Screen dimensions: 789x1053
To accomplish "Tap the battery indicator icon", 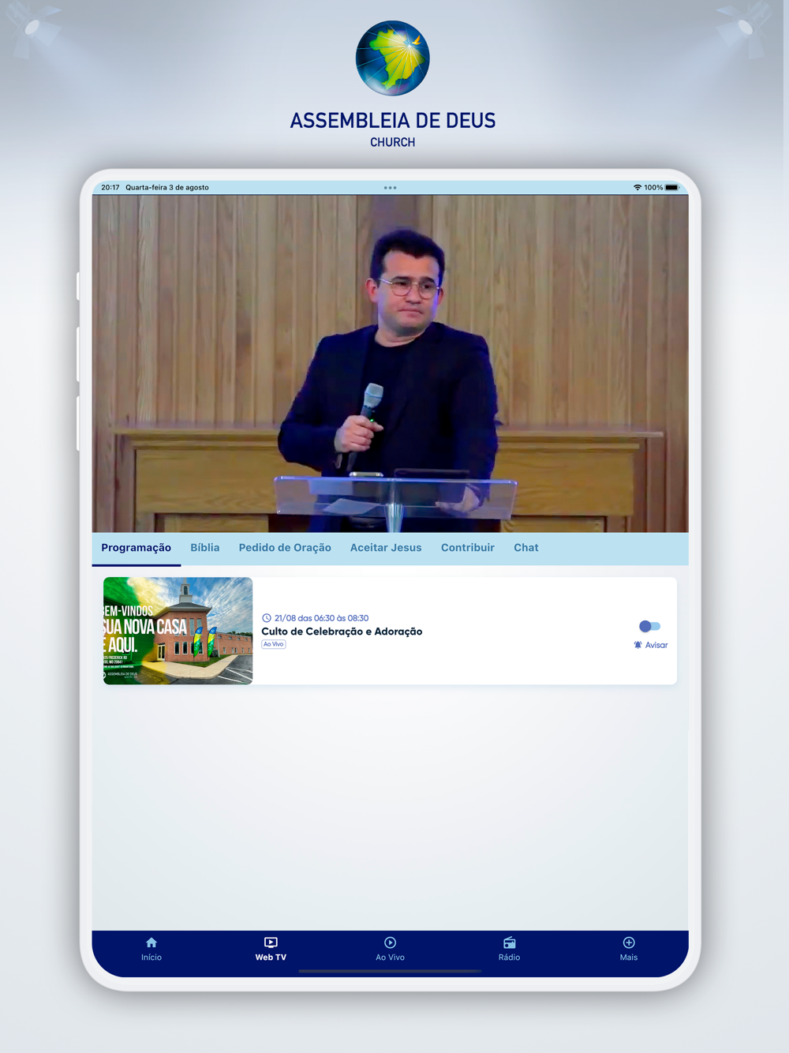I will (672, 188).
